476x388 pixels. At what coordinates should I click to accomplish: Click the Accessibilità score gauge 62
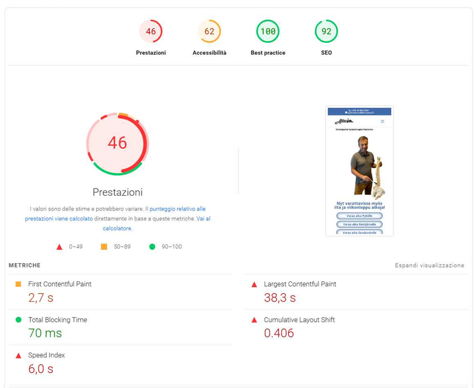coord(209,31)
